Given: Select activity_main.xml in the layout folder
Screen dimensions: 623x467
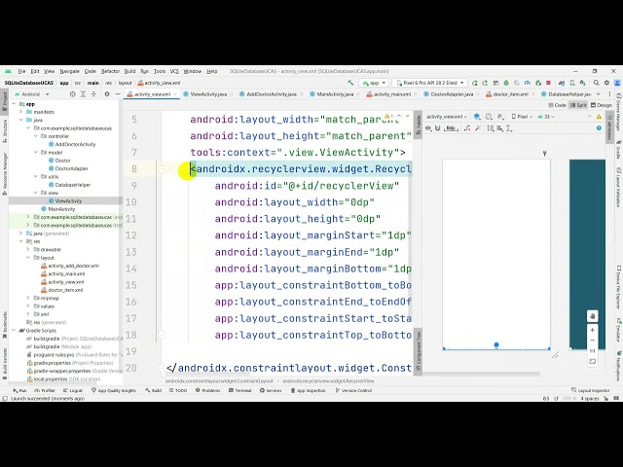Looking at the screenshot, I should click(x=66, y=273).
